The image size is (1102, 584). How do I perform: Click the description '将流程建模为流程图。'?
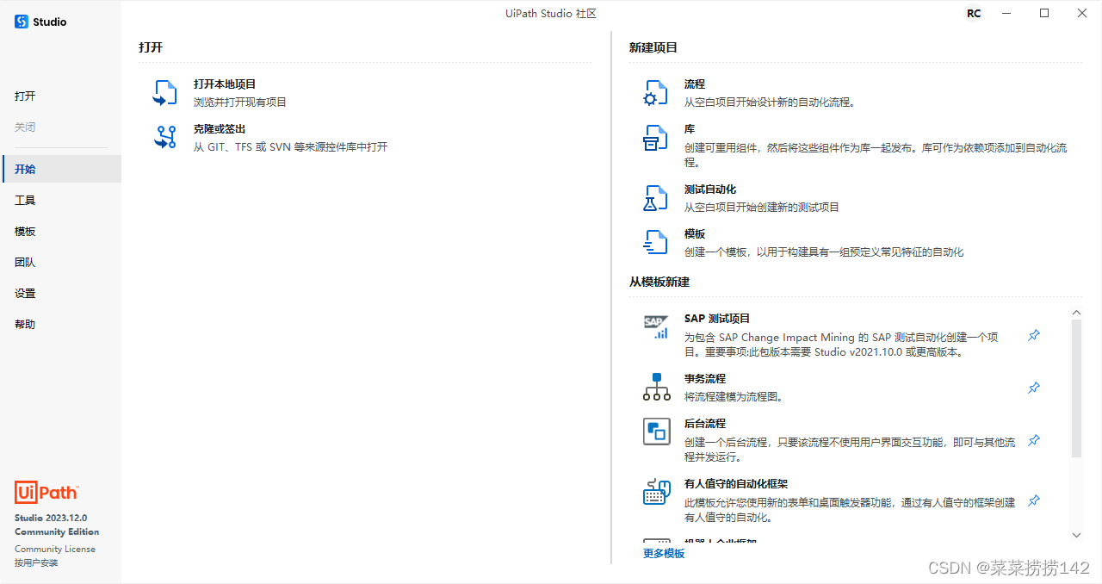tap(734, 397)
